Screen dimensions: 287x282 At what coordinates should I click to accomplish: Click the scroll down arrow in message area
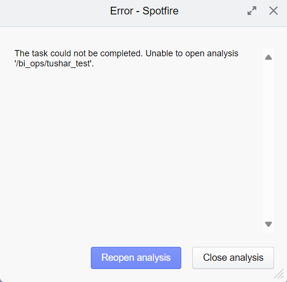click(x=268, y=224)
